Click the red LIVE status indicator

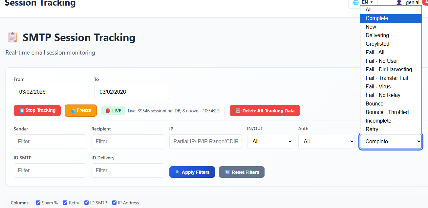click(108, 111)
